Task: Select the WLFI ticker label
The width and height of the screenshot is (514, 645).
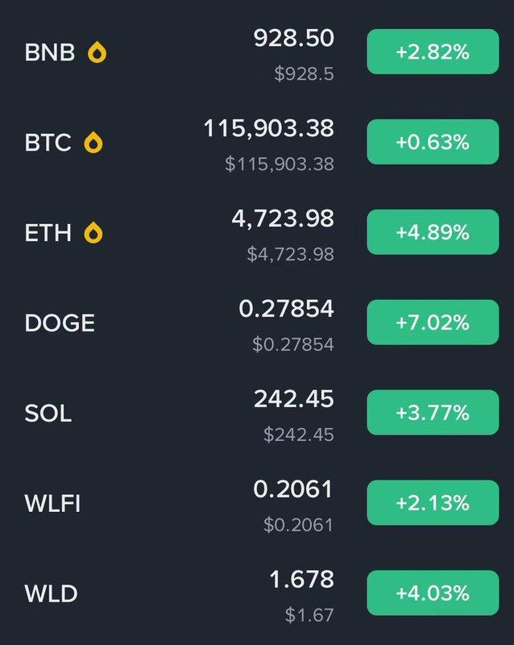Action: tap(52, 503)
